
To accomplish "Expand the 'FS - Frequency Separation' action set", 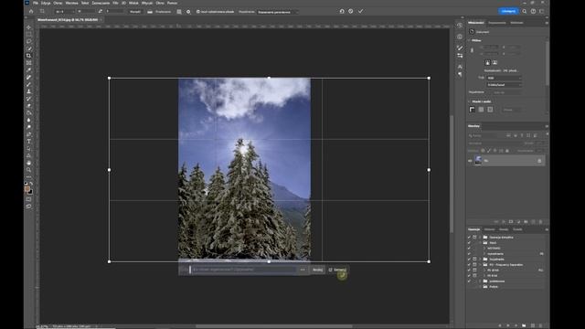I will click(480, 264).
